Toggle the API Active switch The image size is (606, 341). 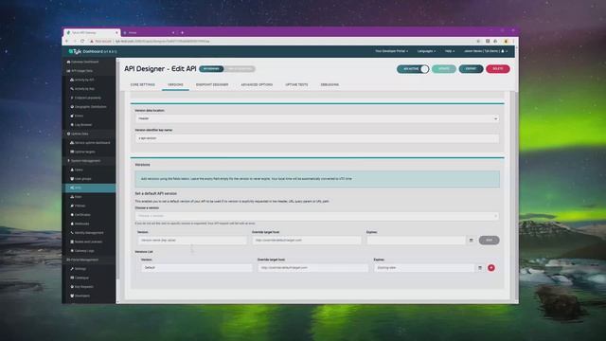[413, 69]
